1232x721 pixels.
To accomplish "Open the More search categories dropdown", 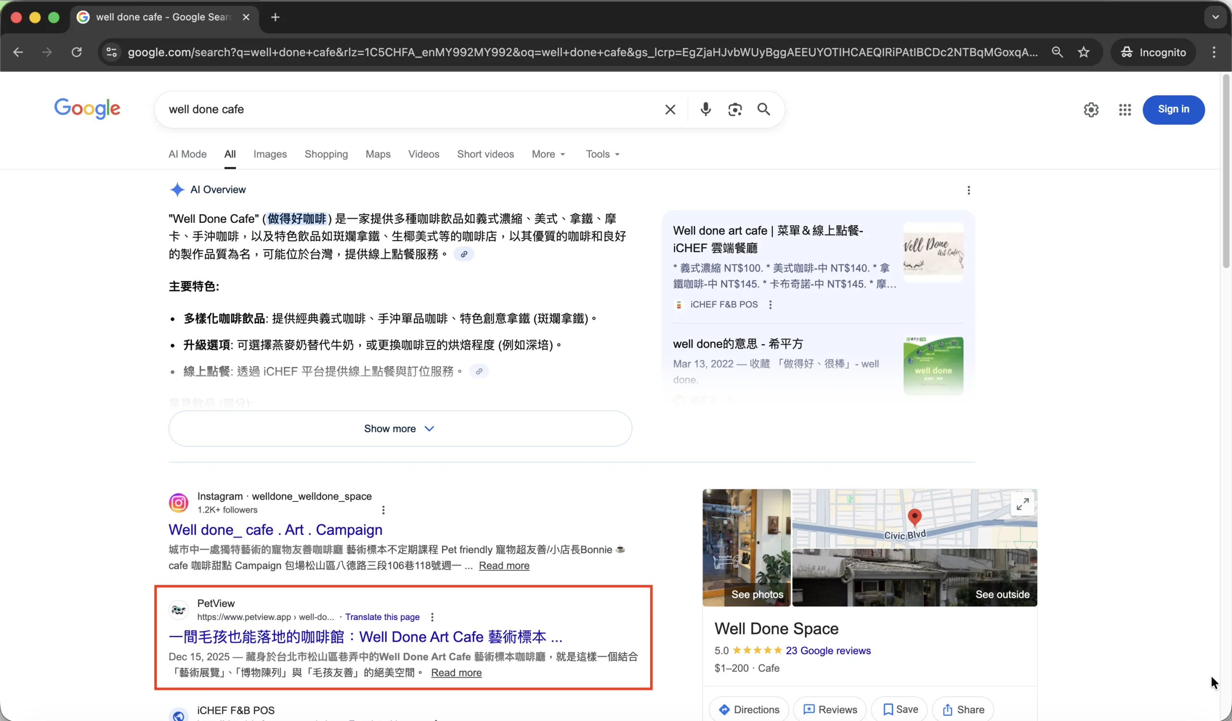I will click(x=548, y=154).
